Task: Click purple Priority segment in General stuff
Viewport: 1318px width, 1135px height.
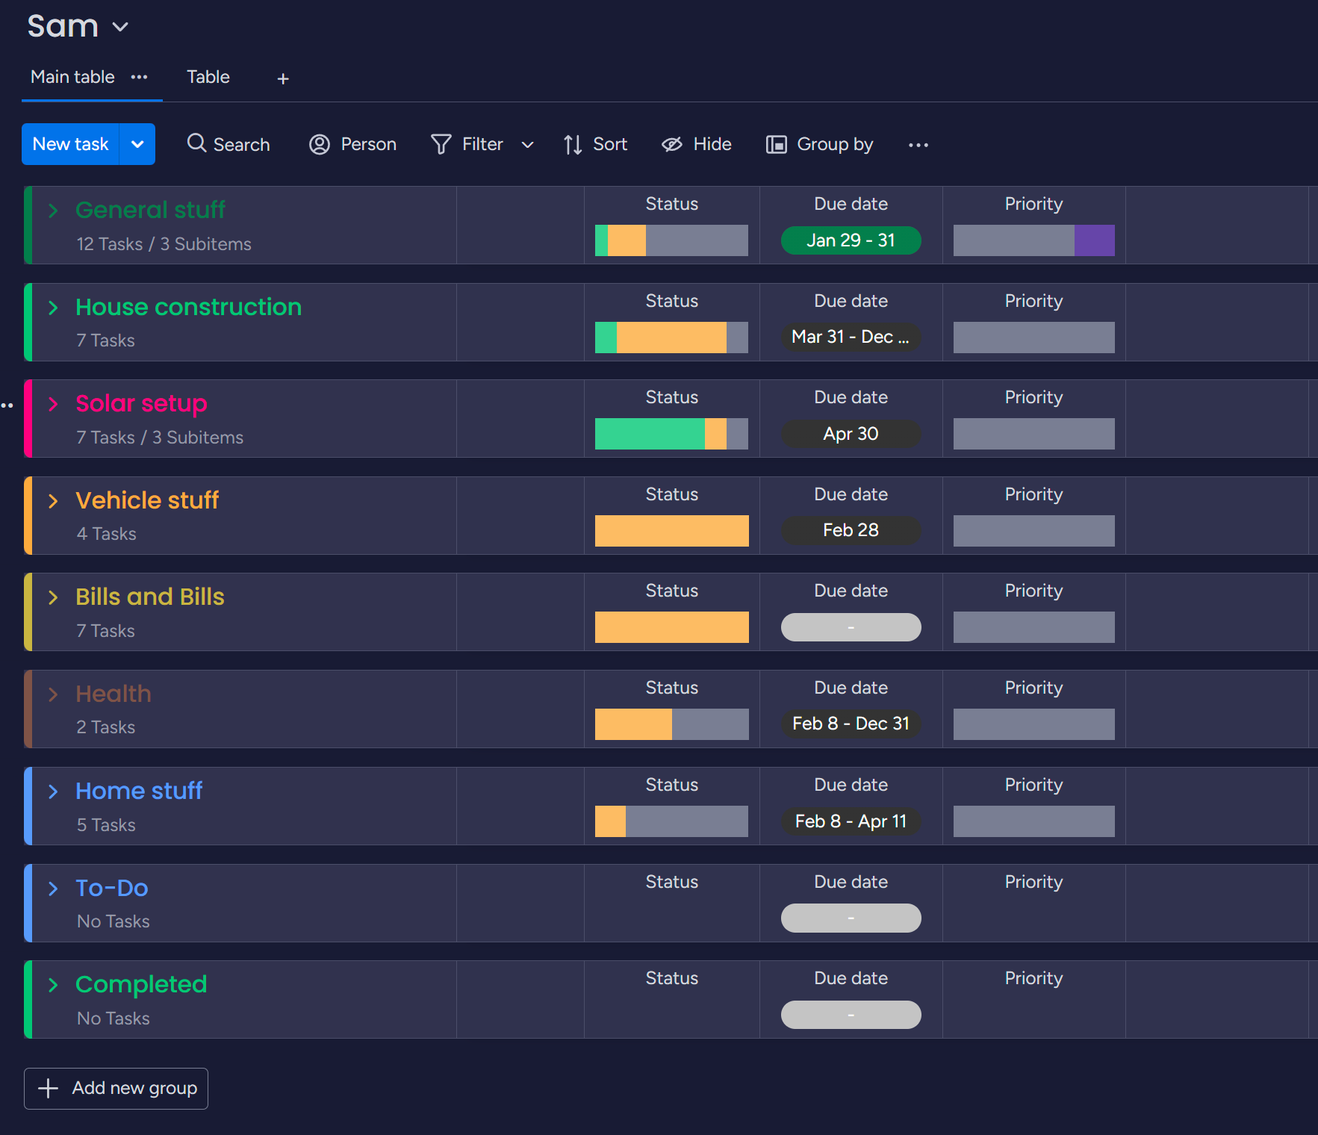Action: [x=1095, y=240]
